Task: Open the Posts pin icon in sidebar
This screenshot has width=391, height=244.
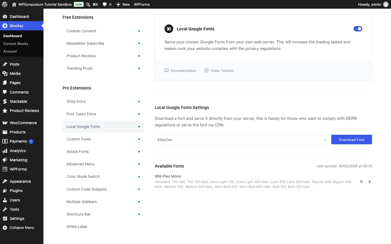Action: (5, 64)
